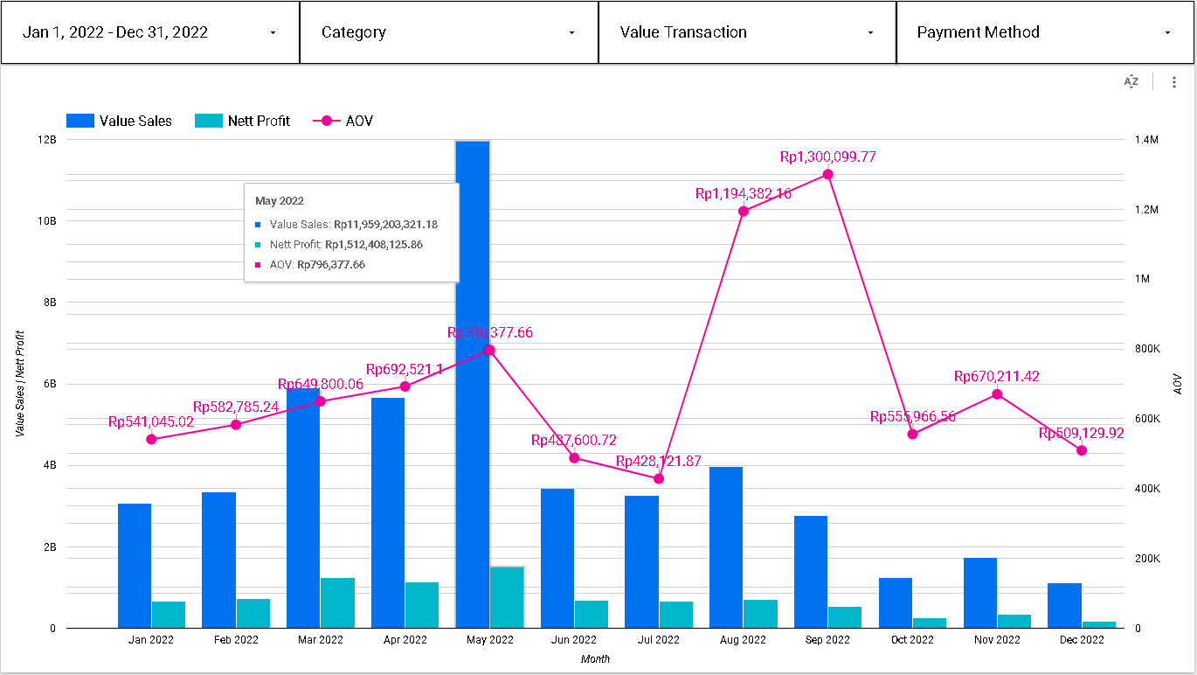Image resolution: width=1197 pixels, height=675 pixels.
Task: Click the Aug 2022 AOV line marker
Action: [x=744, y=211]
